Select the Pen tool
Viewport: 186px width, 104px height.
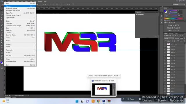point(2,46)
